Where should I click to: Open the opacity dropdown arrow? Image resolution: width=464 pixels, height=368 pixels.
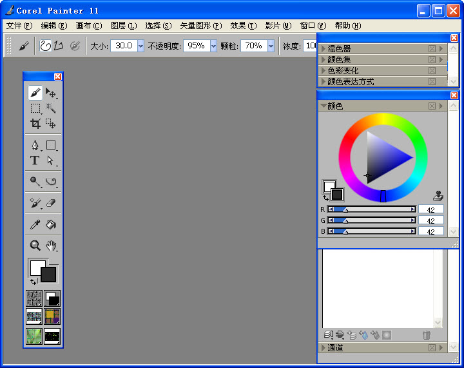(214, 46)
